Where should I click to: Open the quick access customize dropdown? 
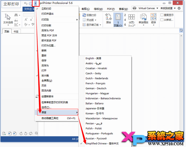click(x=35, y=3)
